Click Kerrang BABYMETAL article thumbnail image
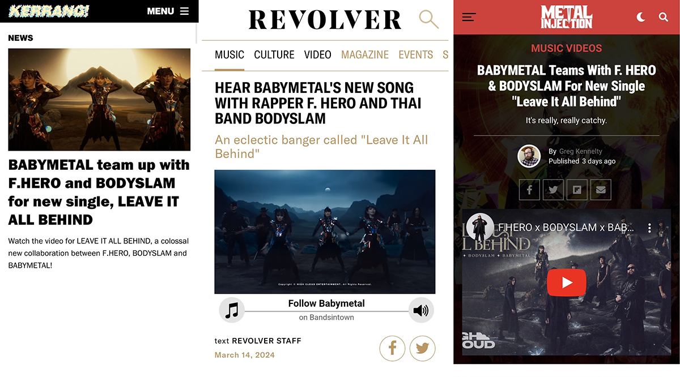The image size is (680, 377). coord(99,99)
